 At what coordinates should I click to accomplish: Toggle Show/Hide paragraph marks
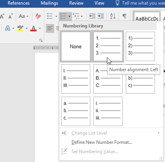coord(125,16)
